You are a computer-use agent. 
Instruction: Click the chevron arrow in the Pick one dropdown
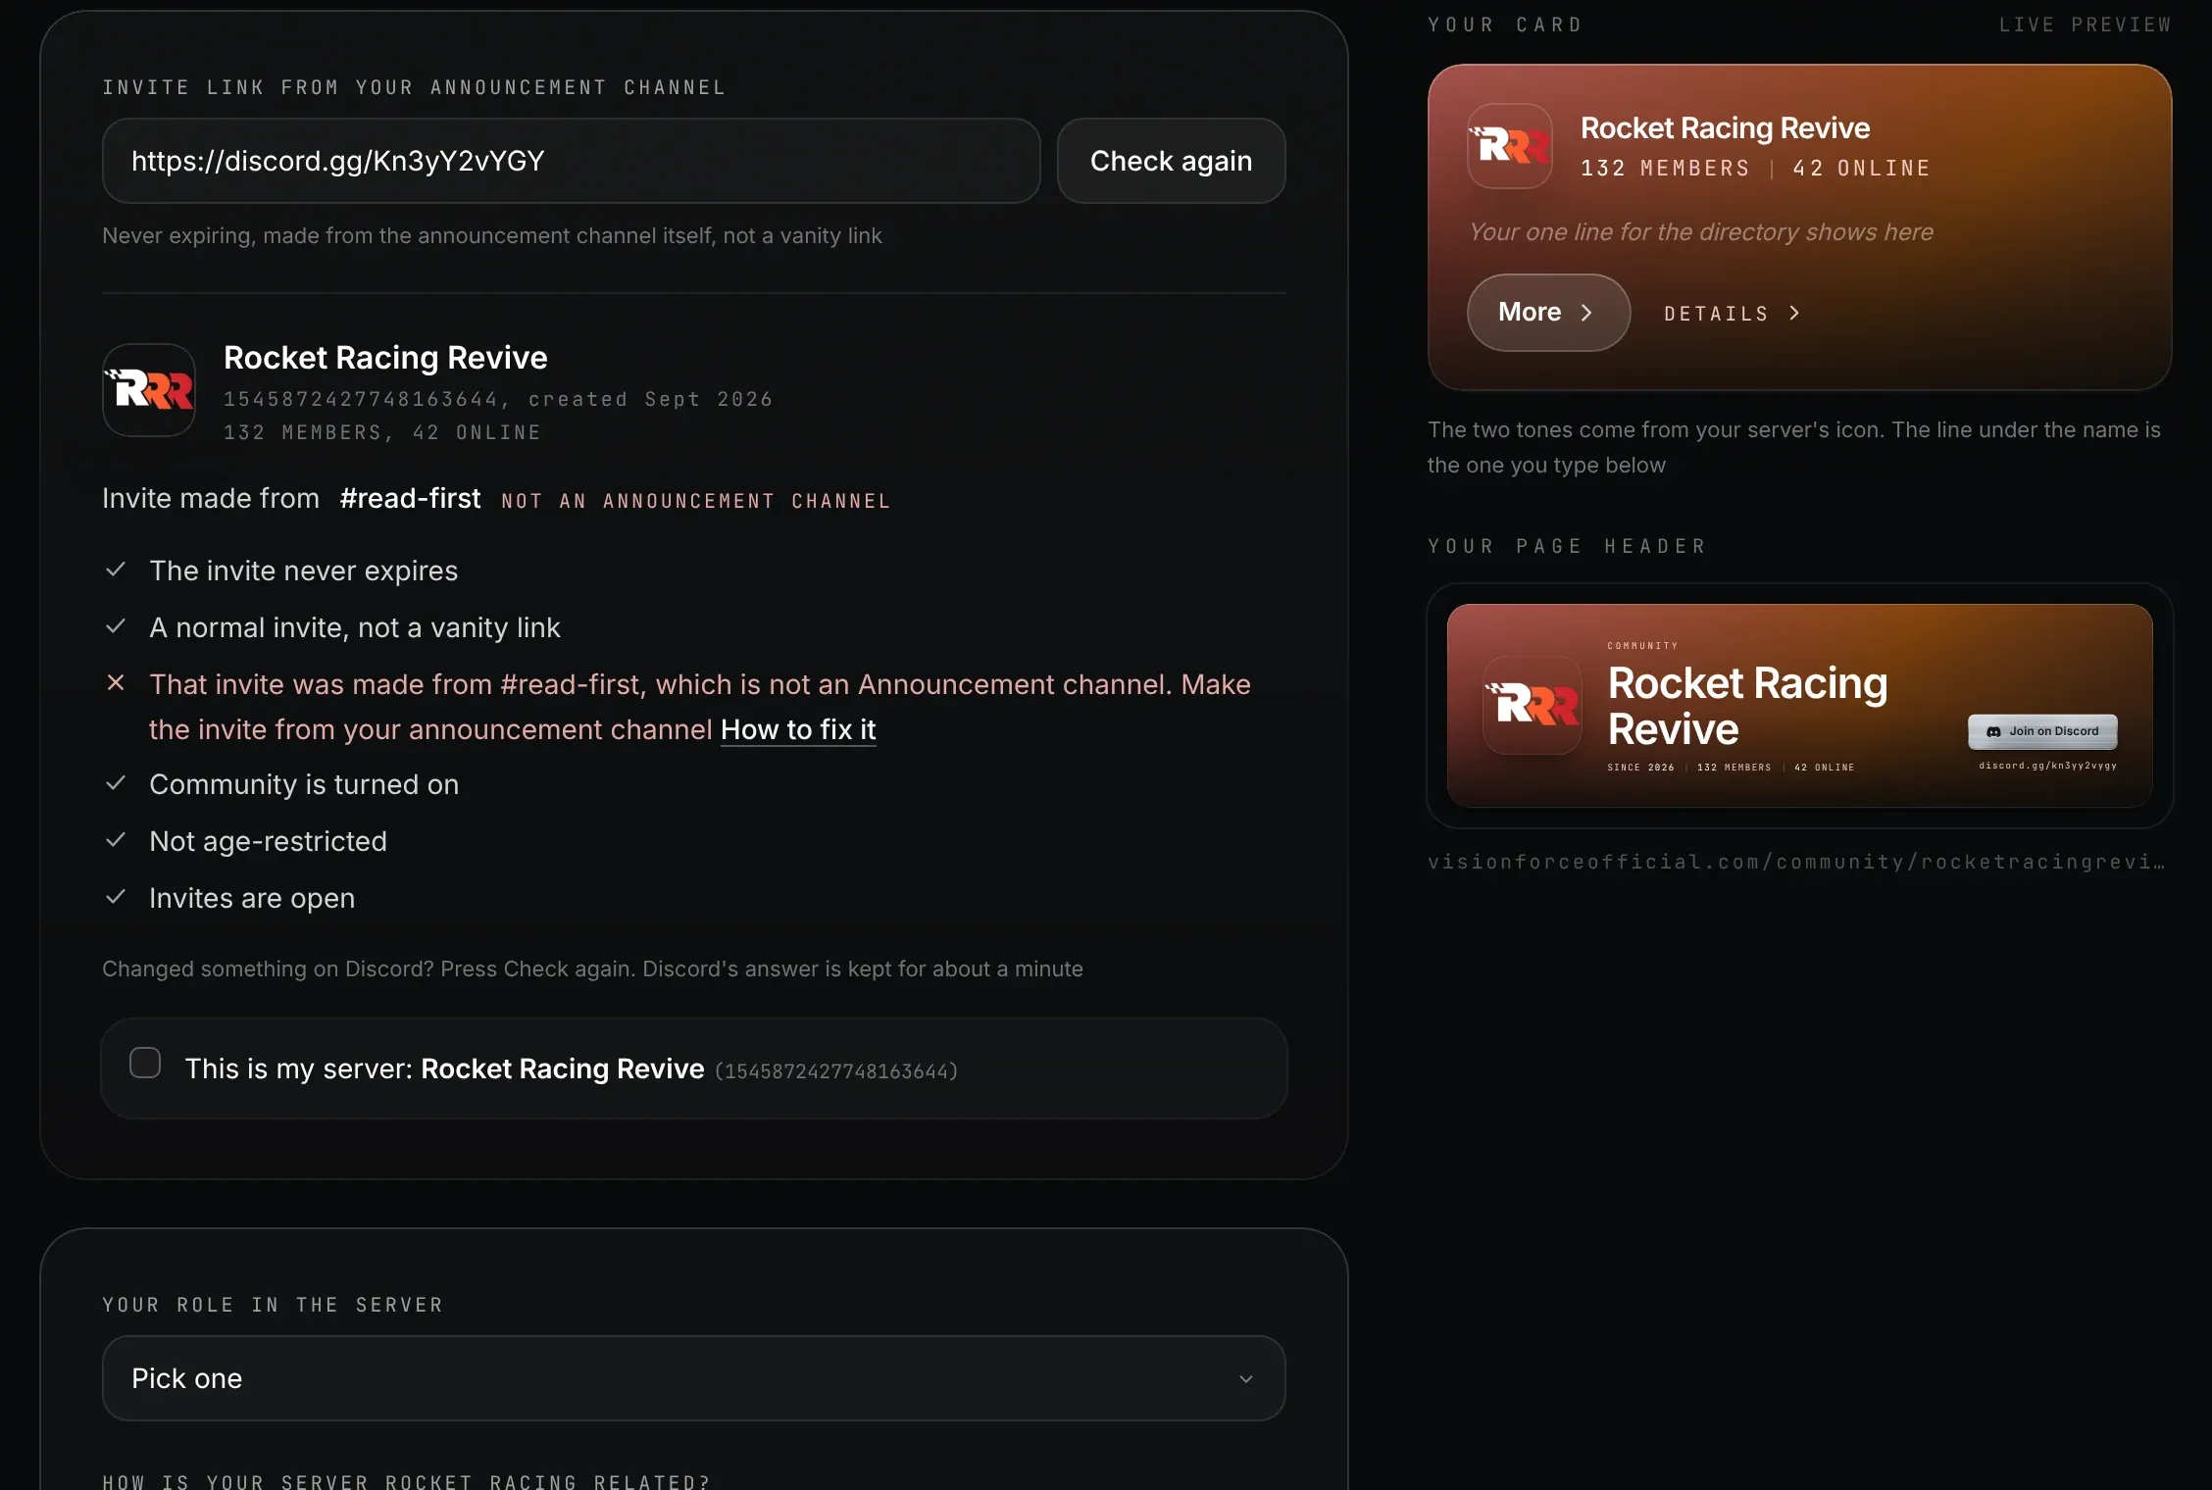[x=1246, y=1379]
